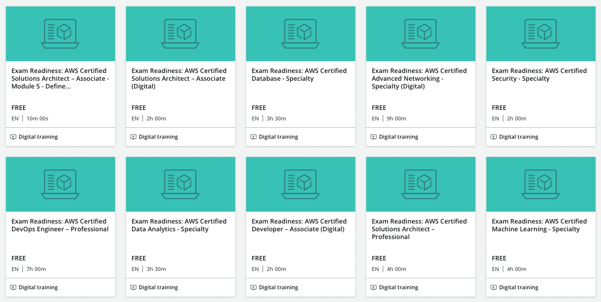
Task: Open Solutions Architect Associate Module 5 title
Action: (x=60, y=78)
